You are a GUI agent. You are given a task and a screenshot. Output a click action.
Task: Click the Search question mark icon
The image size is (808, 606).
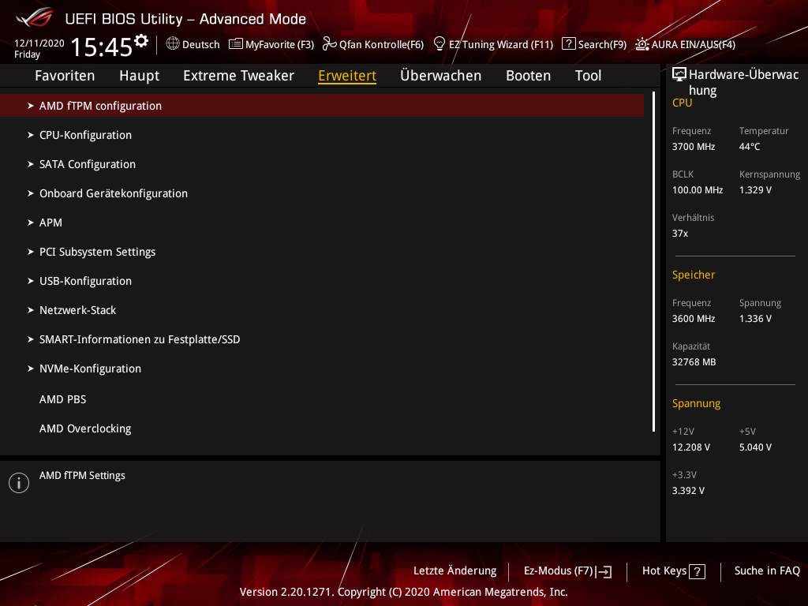(568, 43)
